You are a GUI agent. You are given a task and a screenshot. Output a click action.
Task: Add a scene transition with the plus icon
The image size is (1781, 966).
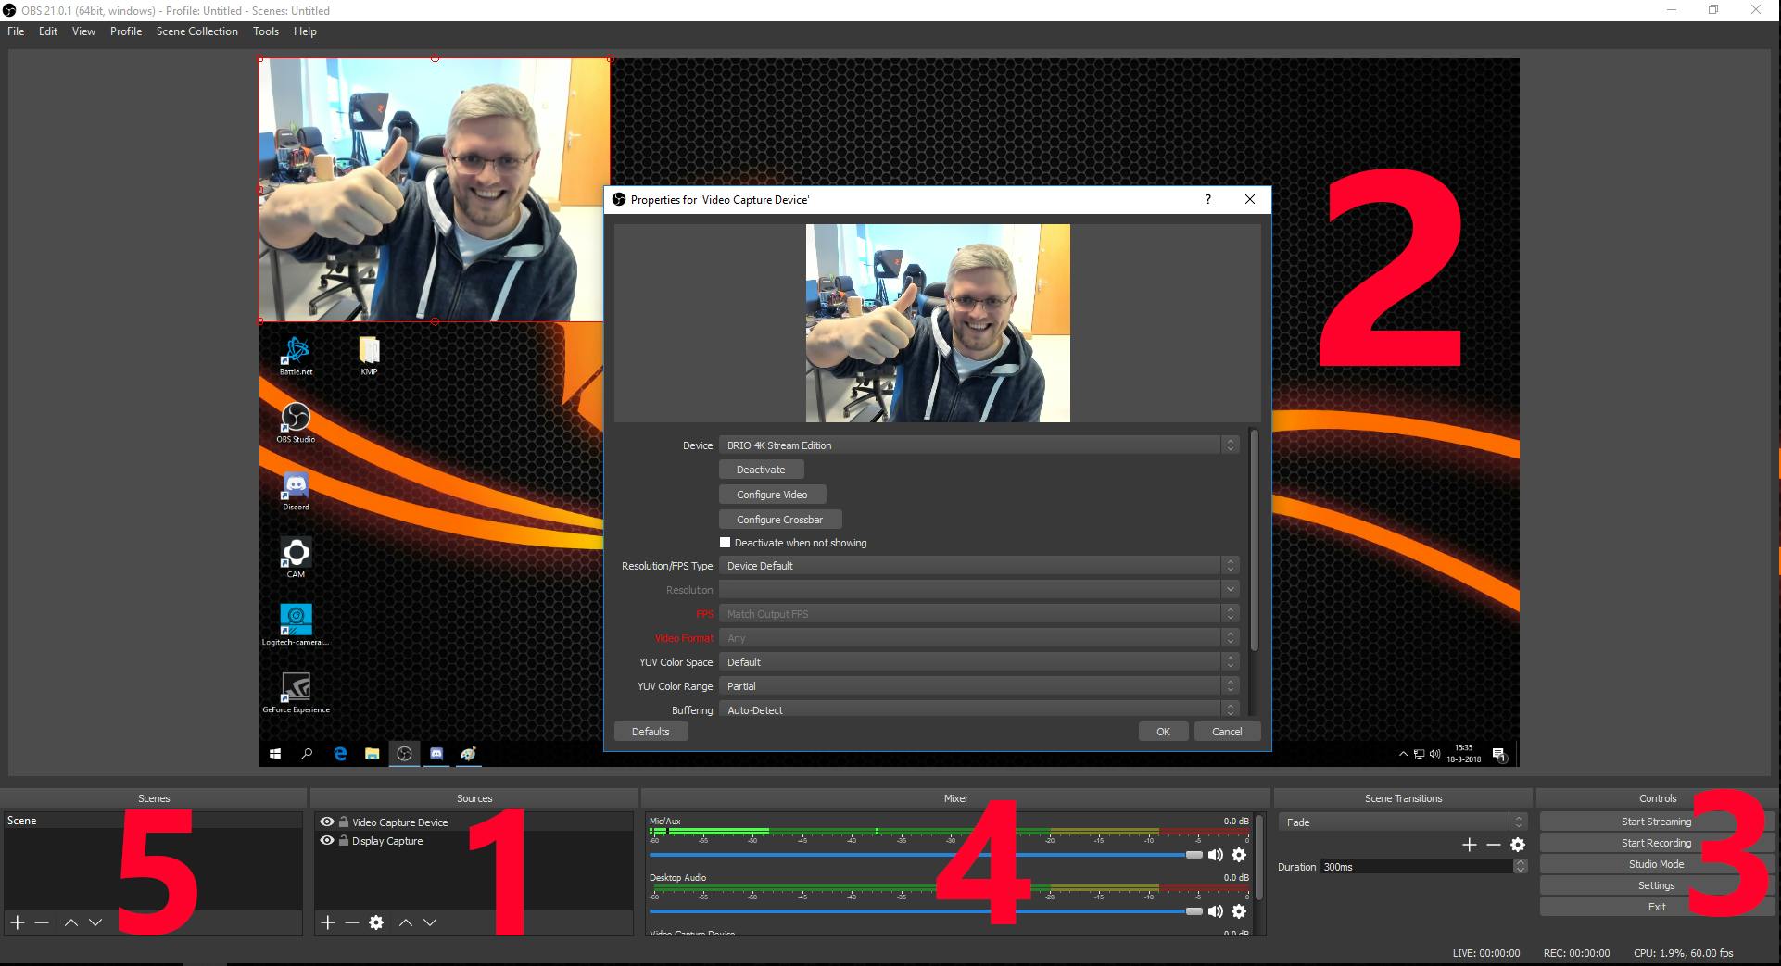click(x=1469, y=845)
